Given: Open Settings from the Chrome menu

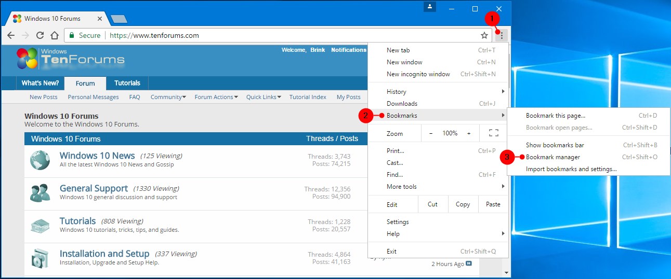Looking at the screenshot, I should click(x=439, y=222).
